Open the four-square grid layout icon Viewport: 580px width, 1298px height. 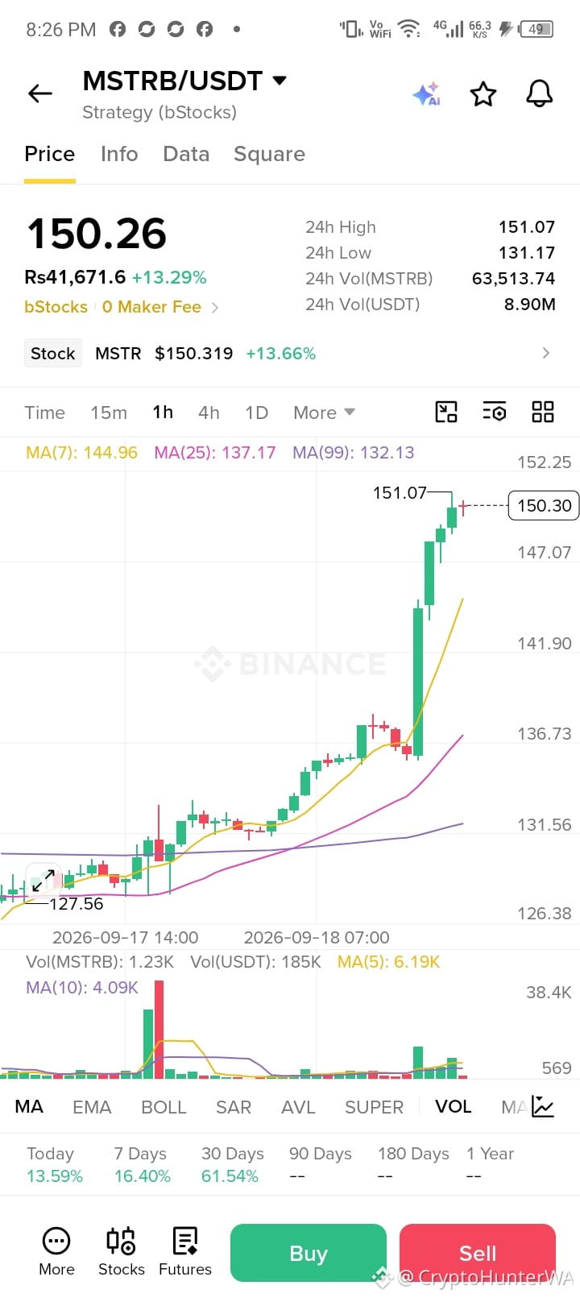[543, 412]
